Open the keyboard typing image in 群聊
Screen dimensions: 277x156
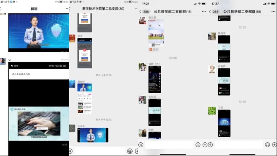tap(39, 123)
